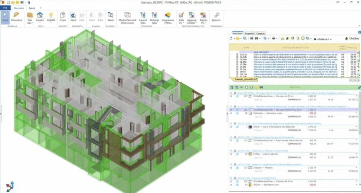Switch to the Proprietà tab

point(249,33)
